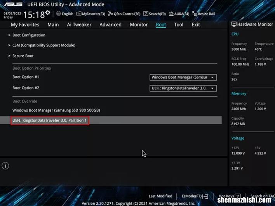Switch to EzMode(F7)

pos(192,196)
